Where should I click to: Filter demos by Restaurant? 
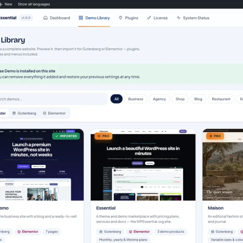[x=221, y=99]
